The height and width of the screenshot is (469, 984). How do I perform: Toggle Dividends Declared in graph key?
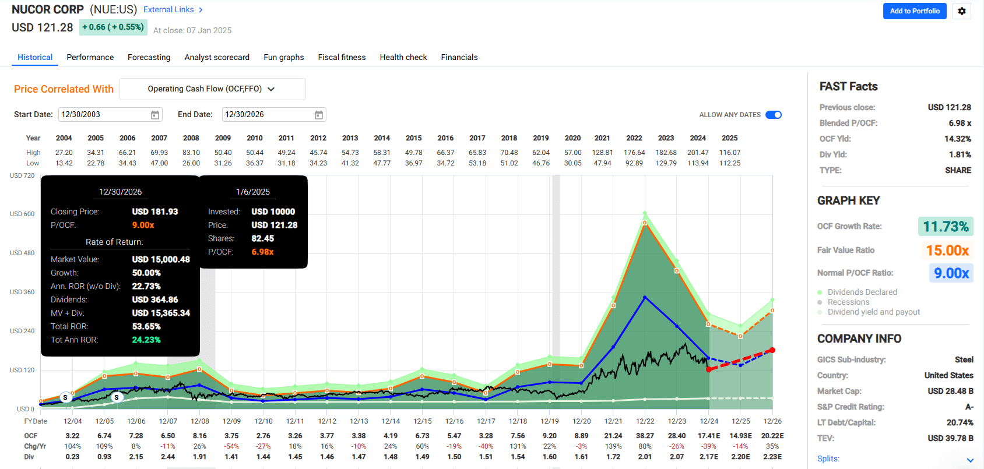pos(862,292)
